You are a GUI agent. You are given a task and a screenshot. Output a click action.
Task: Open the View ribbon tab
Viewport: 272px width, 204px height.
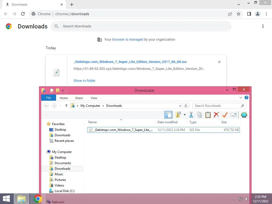[x=94, y=98]
